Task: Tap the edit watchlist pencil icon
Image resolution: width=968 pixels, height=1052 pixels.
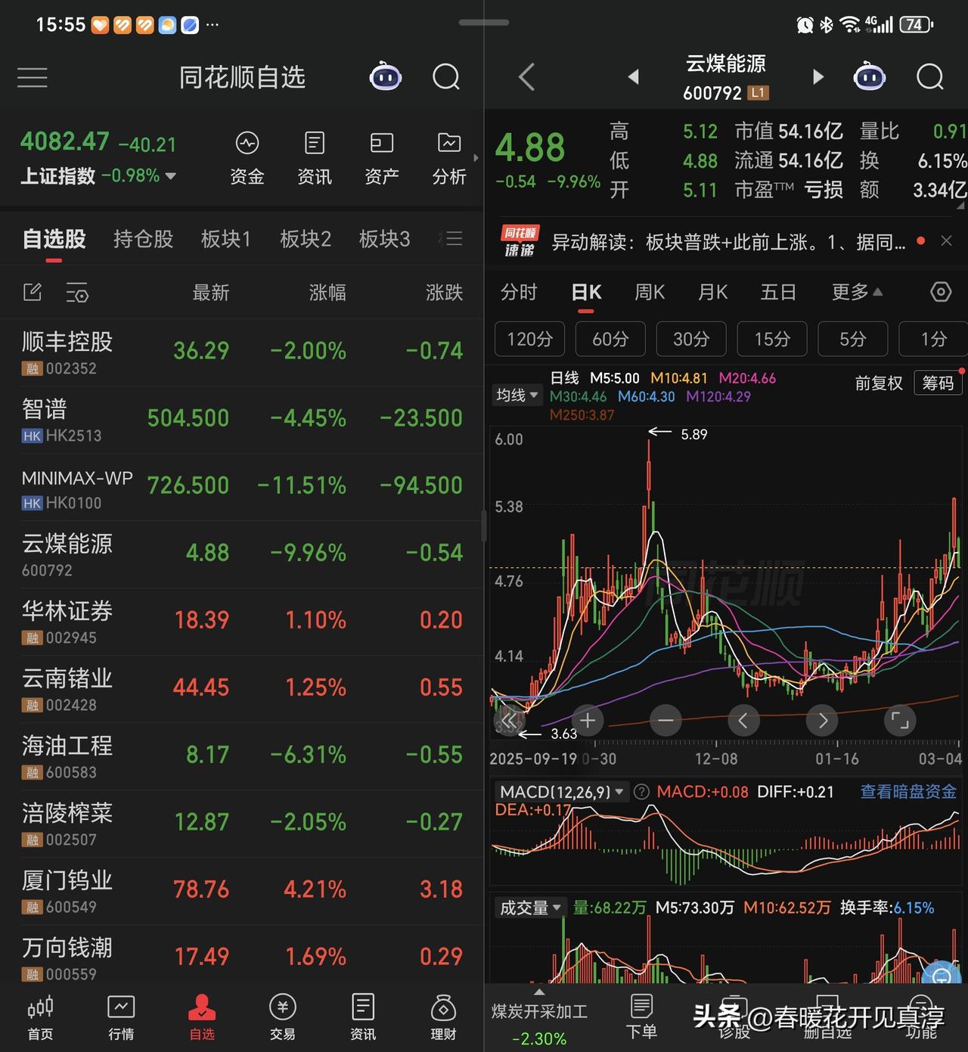Action: point(33,292)
